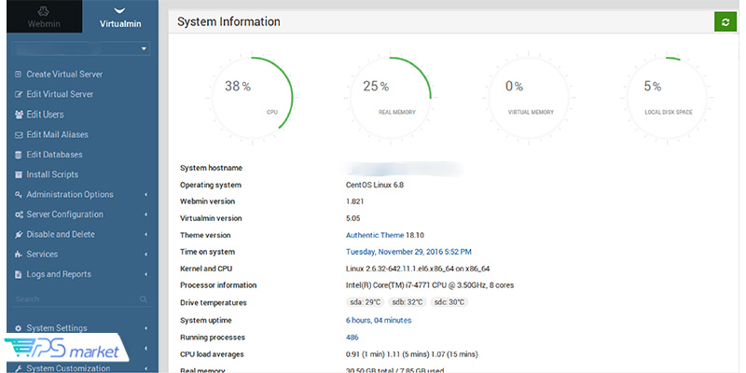746x373 pixels.
Task: Click the Intel(R) Core(TM) i7-4771 processor text
Action: [430, 285]
